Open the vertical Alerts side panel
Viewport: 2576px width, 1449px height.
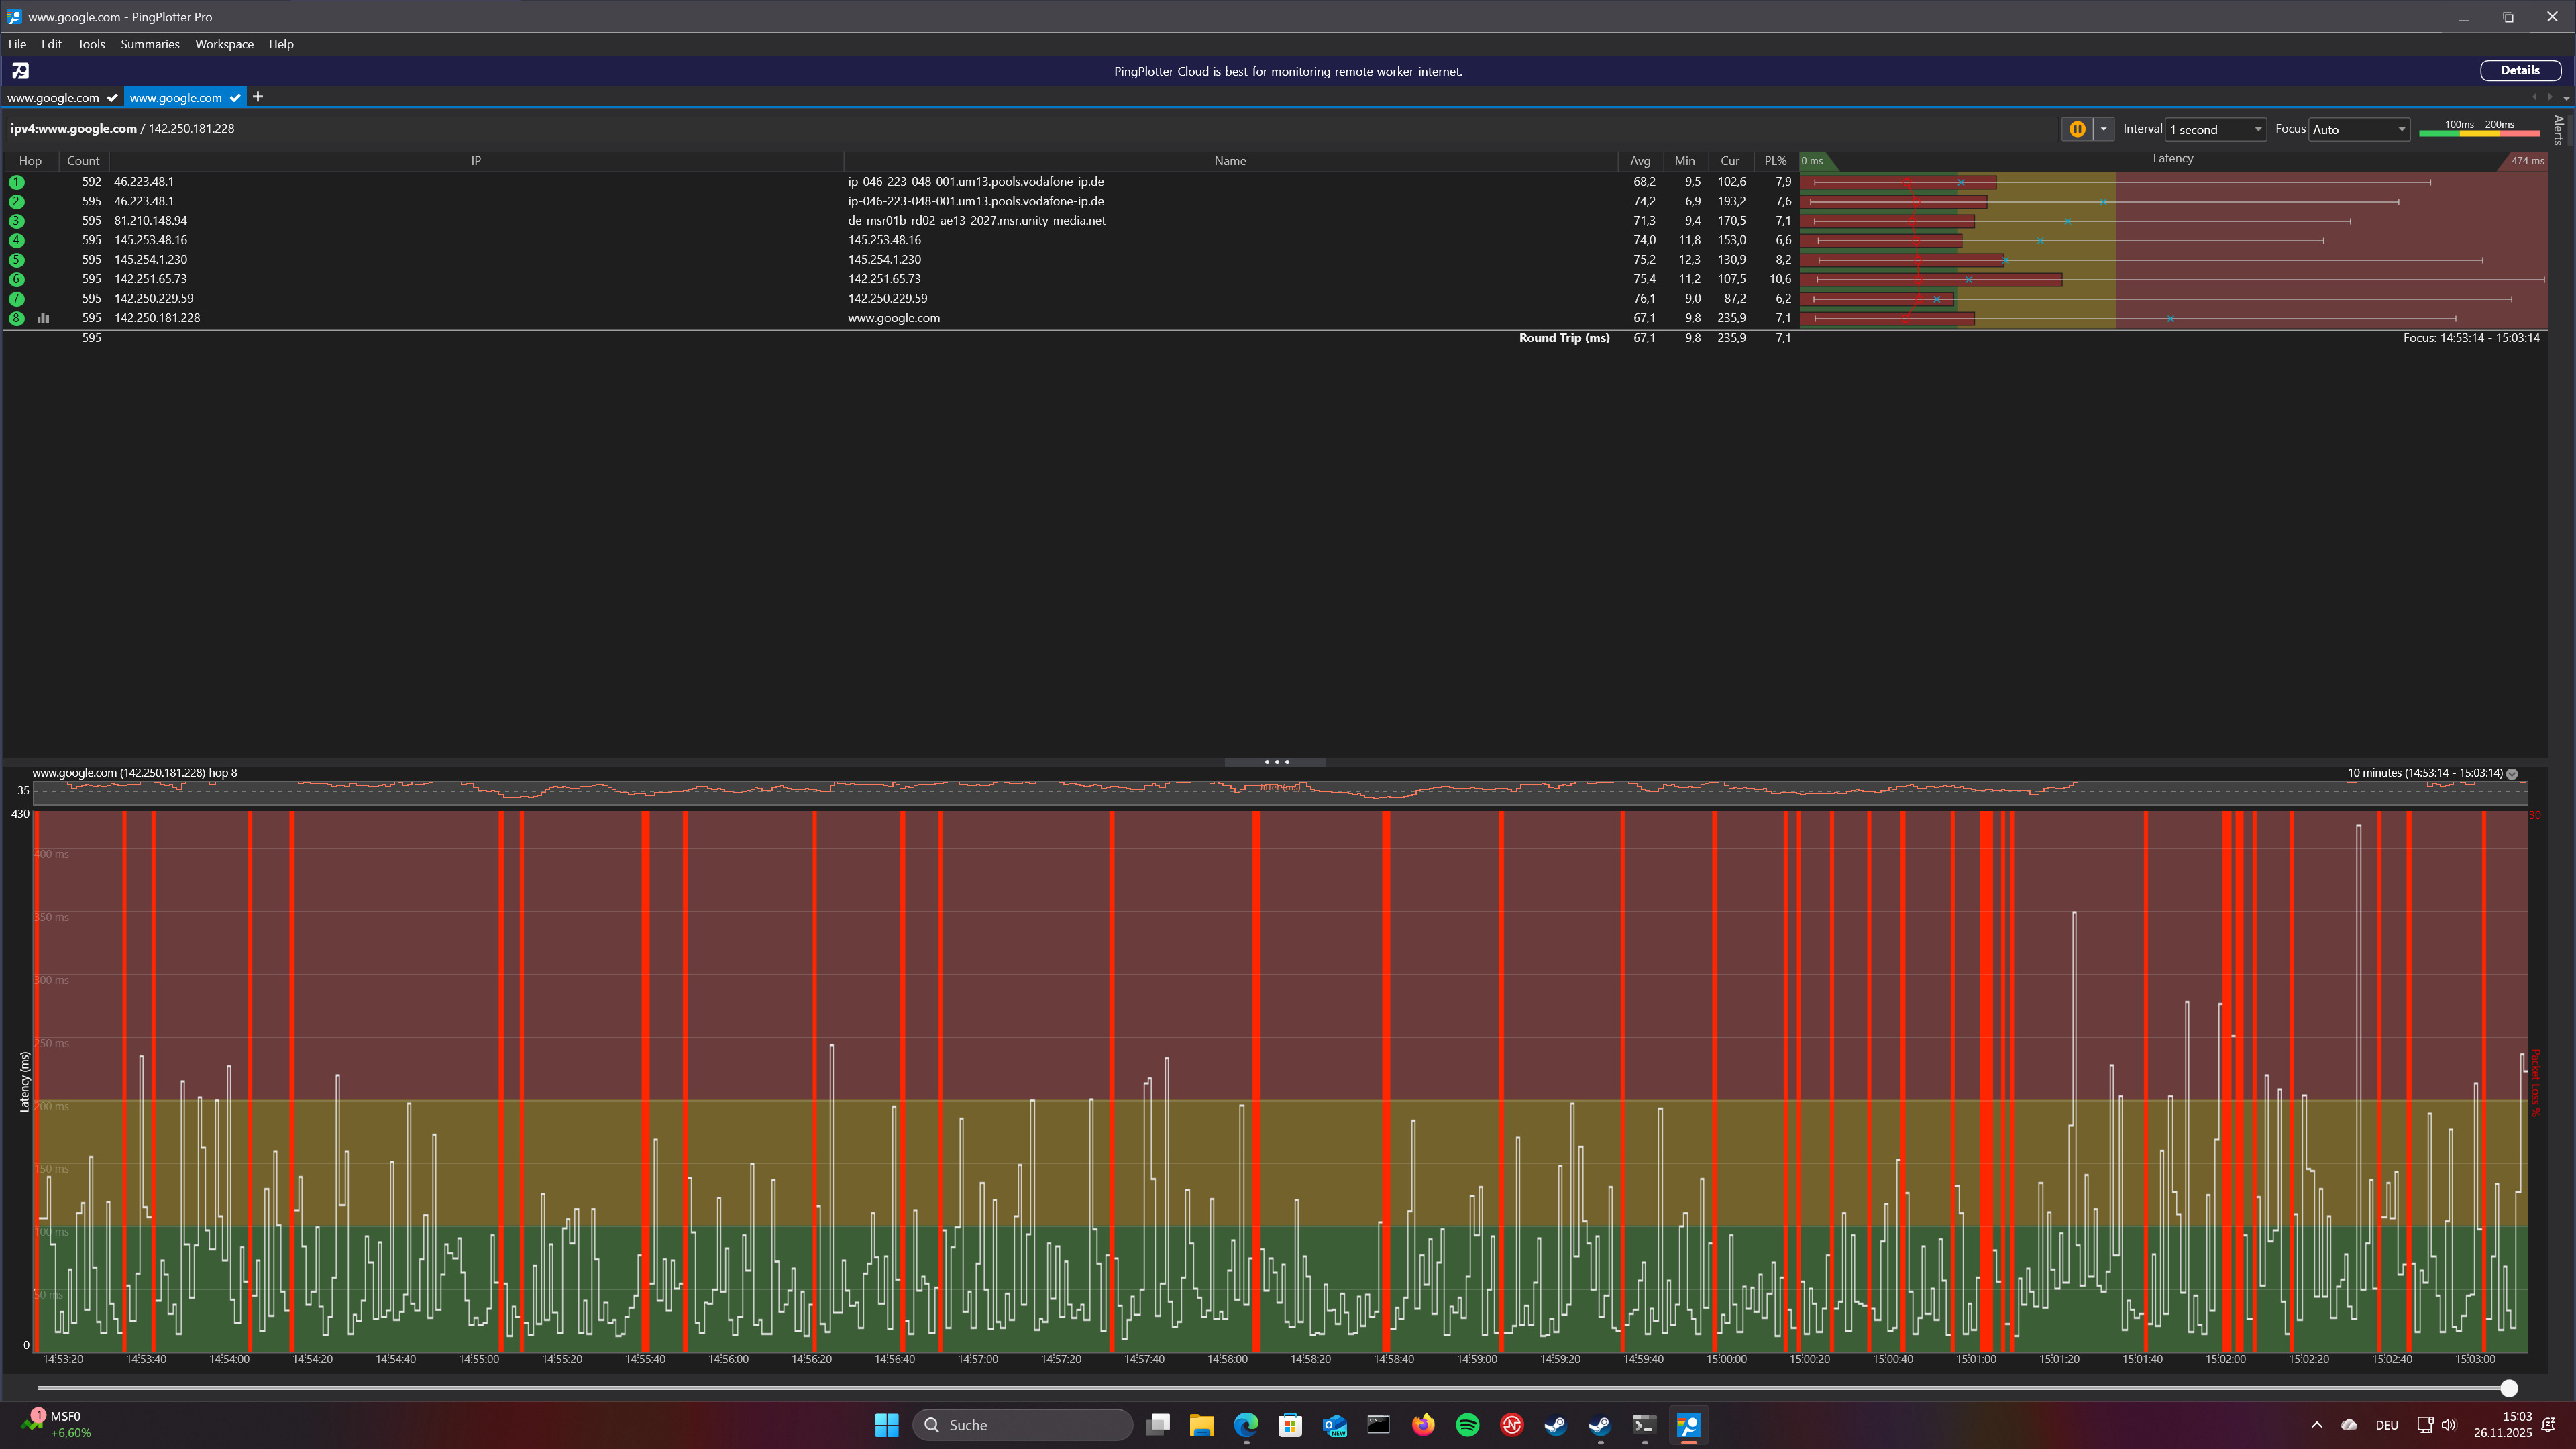[2558, 130]
